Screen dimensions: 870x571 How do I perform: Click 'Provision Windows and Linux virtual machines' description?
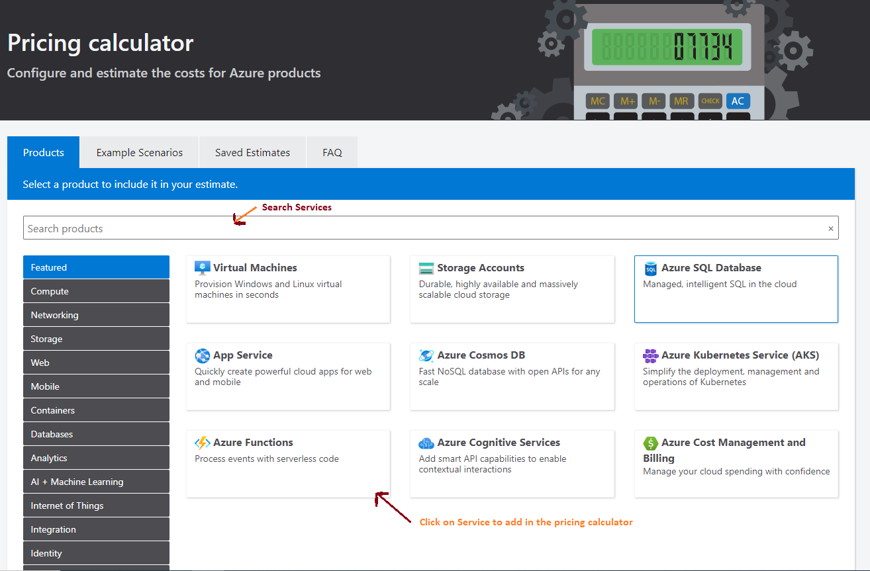pyautogui.click(x=268, y=289)
